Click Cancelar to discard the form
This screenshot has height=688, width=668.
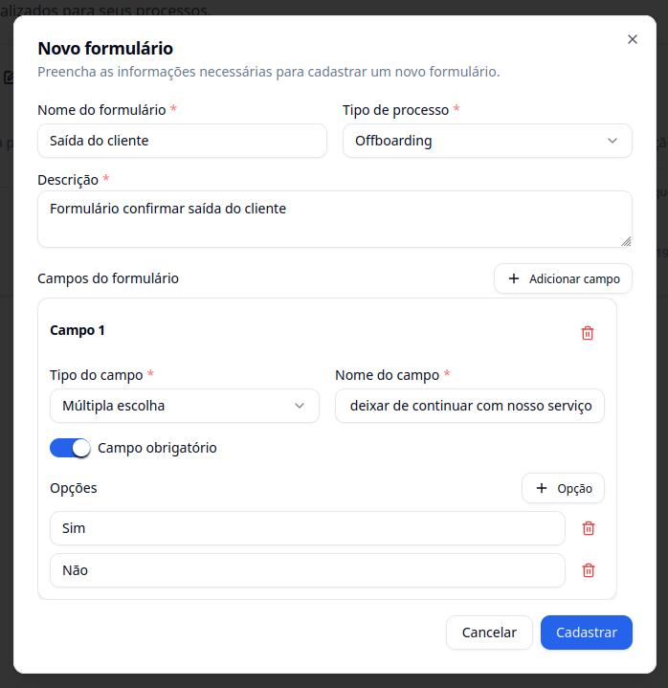[489, 633]
